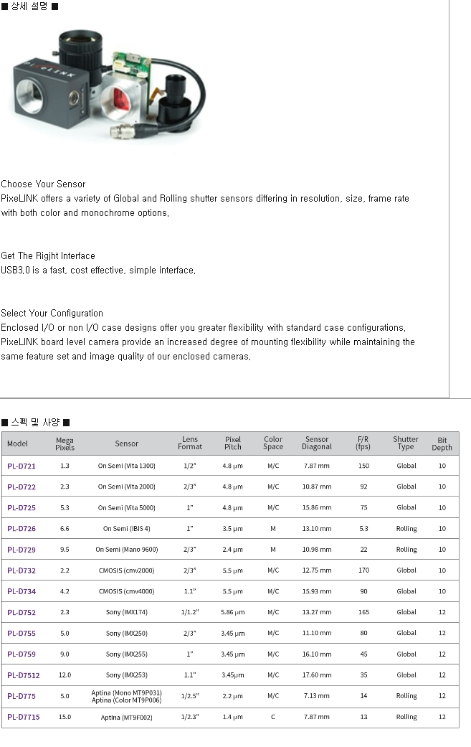Select the PL-D725 model entry
Image resolution: width=471 pixels, height=747 pixels.
point(22,507)
